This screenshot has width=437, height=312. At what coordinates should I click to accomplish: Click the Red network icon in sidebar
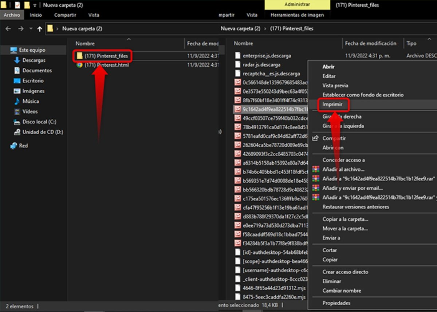14,146
